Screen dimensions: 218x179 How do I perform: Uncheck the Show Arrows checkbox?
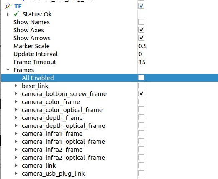click(141, 38)
